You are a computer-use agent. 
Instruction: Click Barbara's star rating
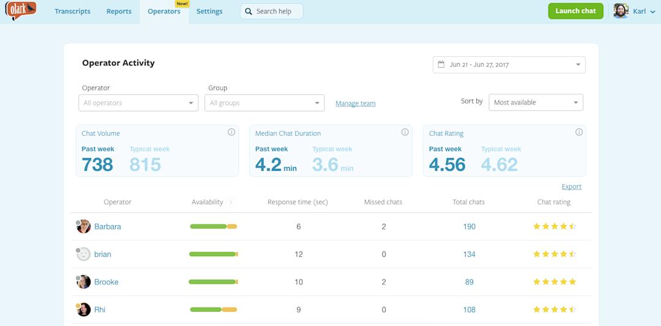pos(555,226)
